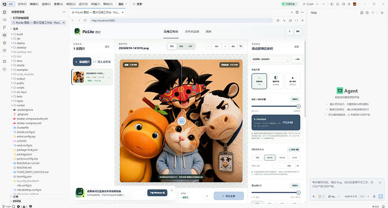Select the first preview view mode toggle
Image resolution: width=388 pixels, height=208 pixels.
pos(172,46)
